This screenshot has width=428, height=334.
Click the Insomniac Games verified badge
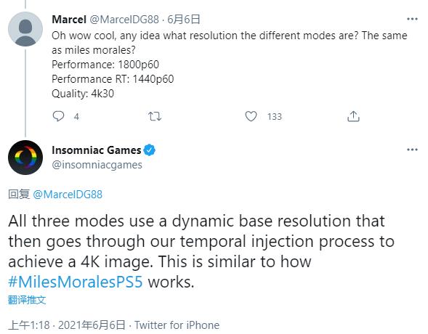[x=149, y=150]
